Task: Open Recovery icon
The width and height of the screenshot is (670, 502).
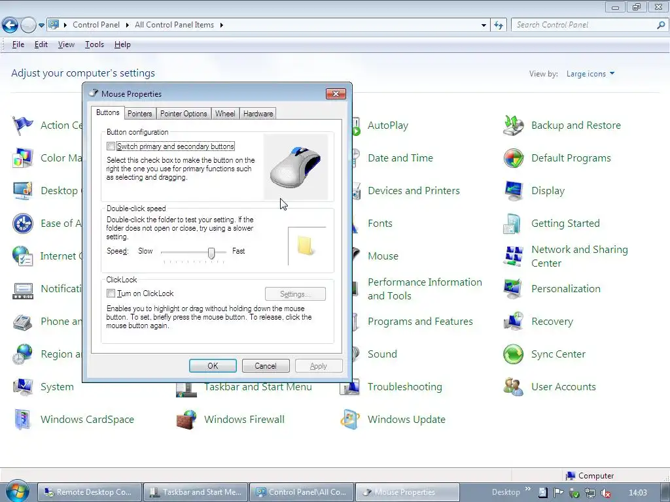Action: coord(513,322)
